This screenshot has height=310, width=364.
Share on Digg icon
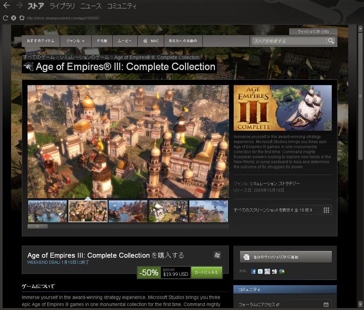[x=274, y=271]
